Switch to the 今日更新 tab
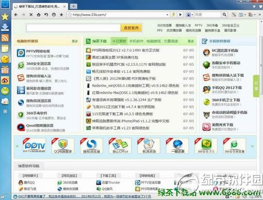The height and width of the screenshot is (200, 263). (119, 41)
